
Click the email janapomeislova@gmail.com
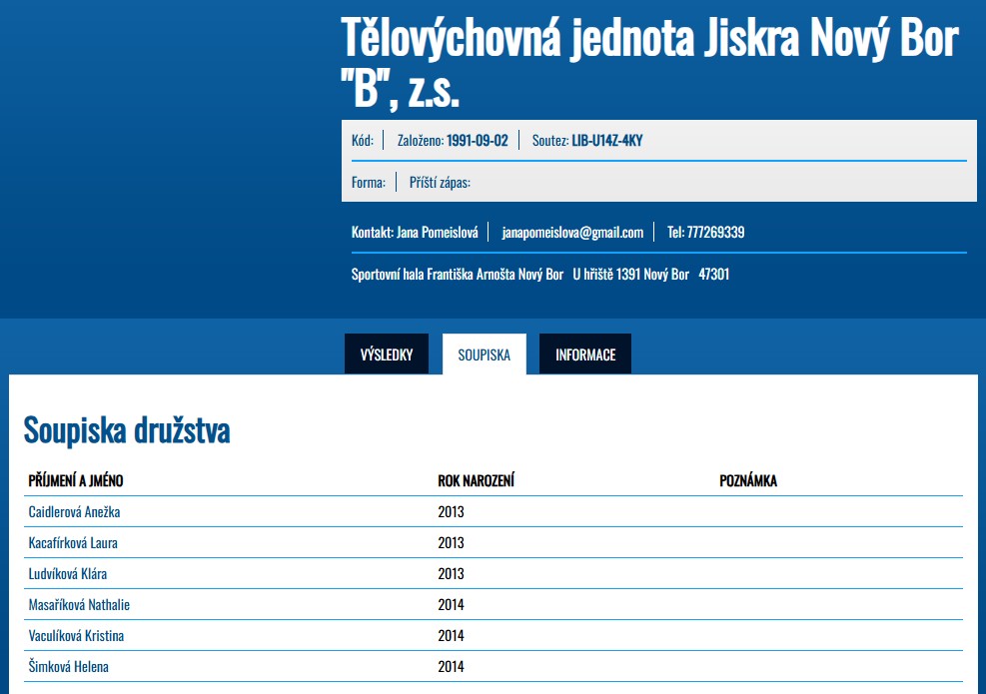point(572,233)
